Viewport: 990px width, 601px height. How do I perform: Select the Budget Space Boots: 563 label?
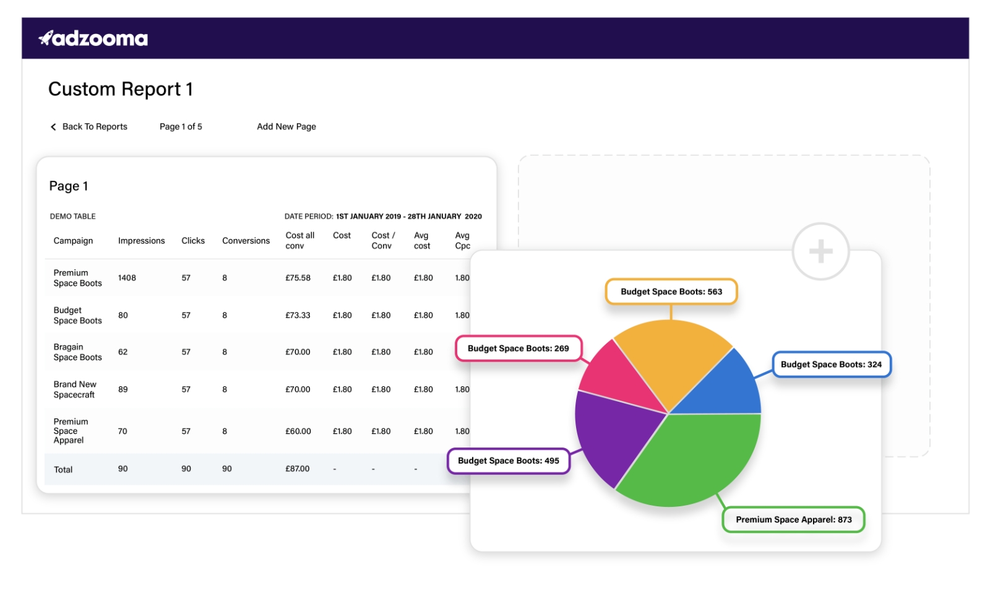tap(671, 292)
